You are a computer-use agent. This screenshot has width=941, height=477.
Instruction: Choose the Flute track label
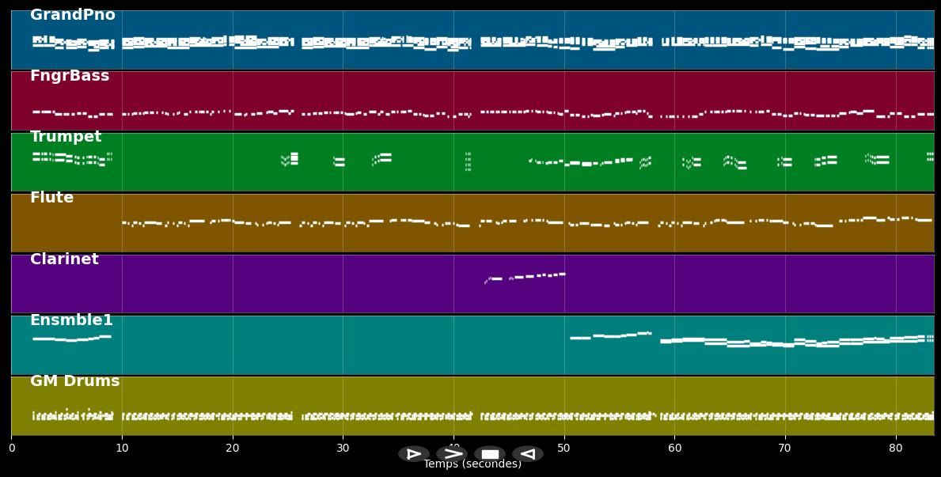click(x=52, y=198)
